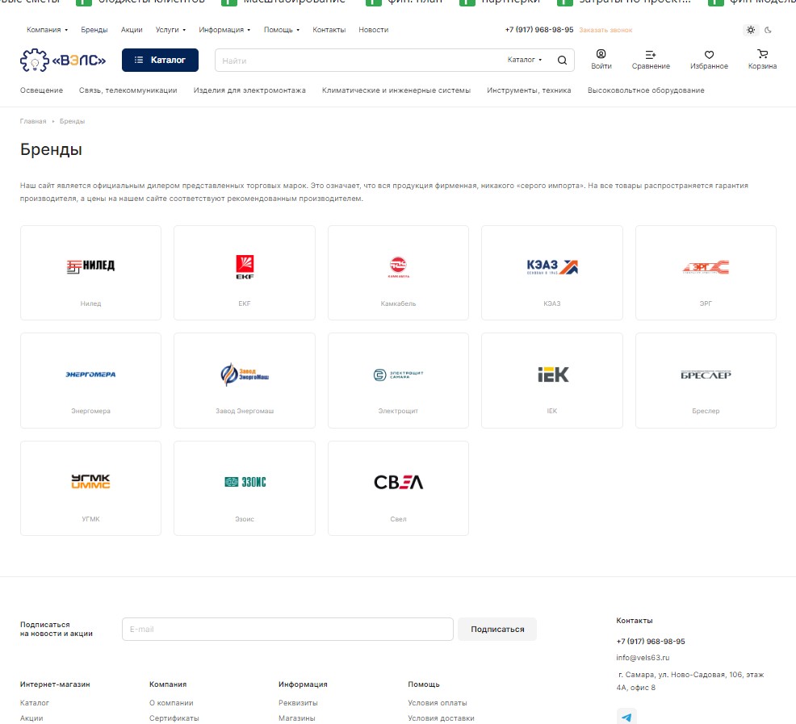Image resolution: width=796 pixels, height=724 pixels.
Task: Open the Свел brand logo
Action: click(399, 482)
